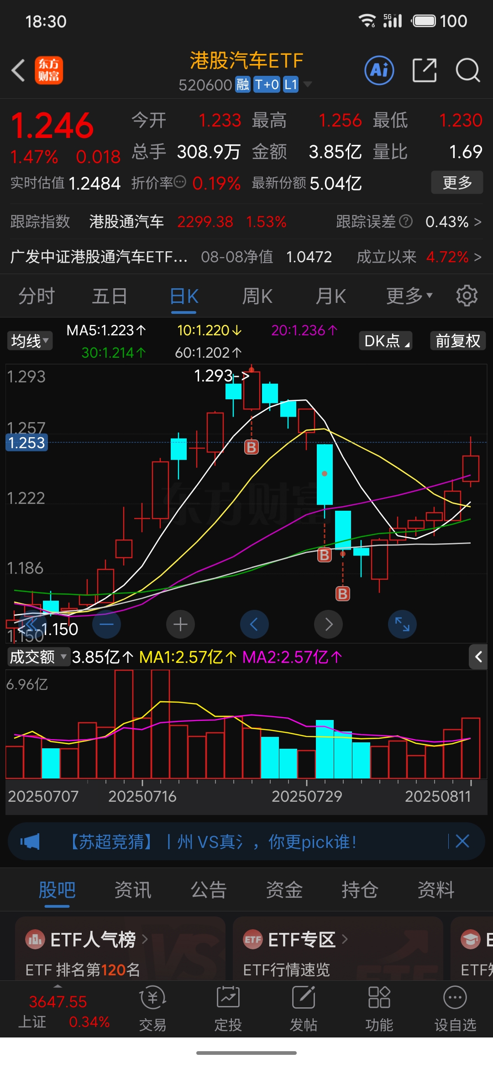Tap the 融 margin tag

242,85
